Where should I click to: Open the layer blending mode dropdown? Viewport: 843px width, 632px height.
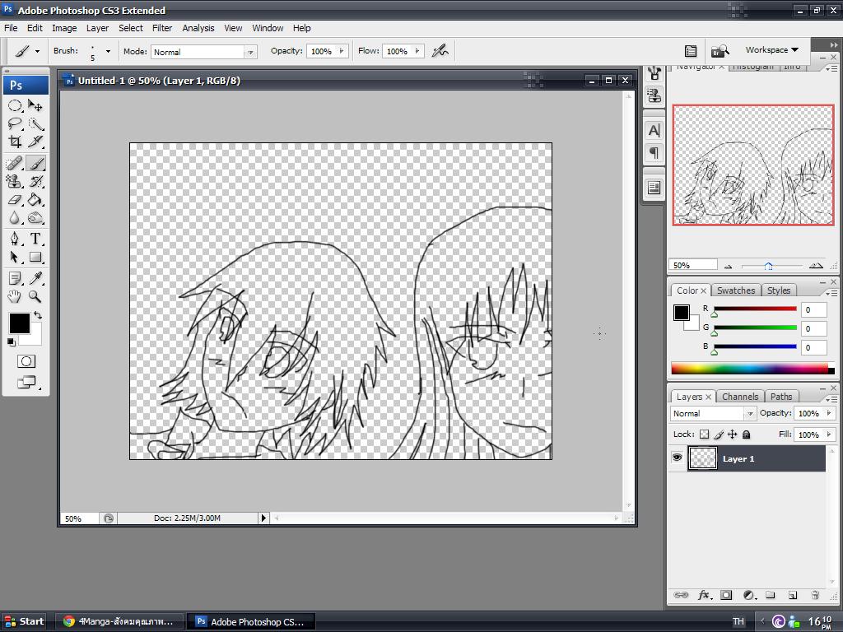(x=713, y=414)
